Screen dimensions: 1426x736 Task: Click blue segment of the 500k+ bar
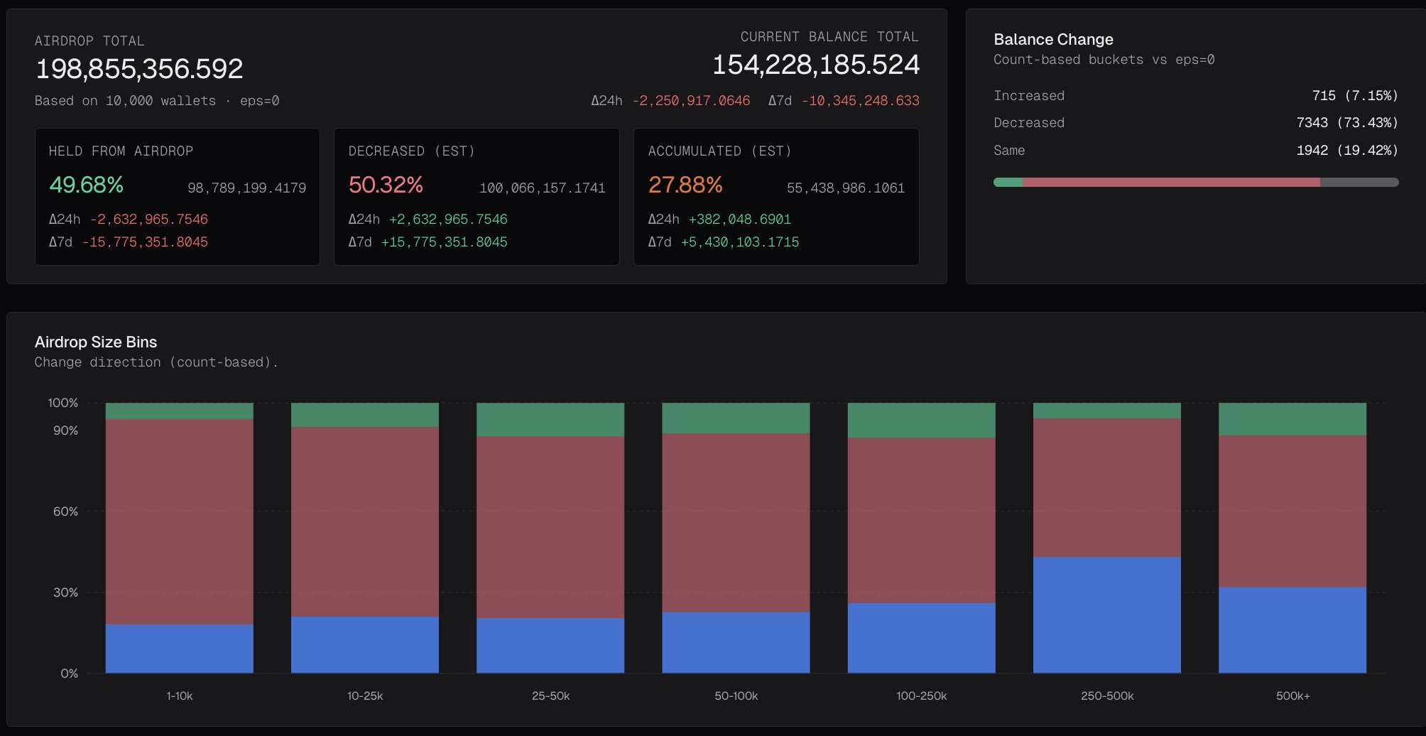point(1292,629)
